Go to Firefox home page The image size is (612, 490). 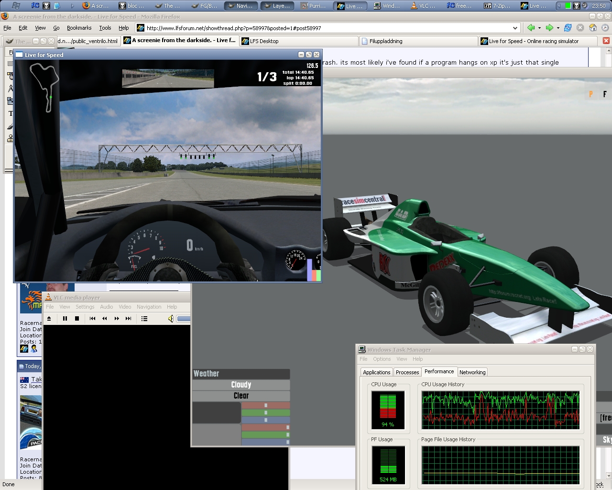pyautogui.click(x=593, y=28)
